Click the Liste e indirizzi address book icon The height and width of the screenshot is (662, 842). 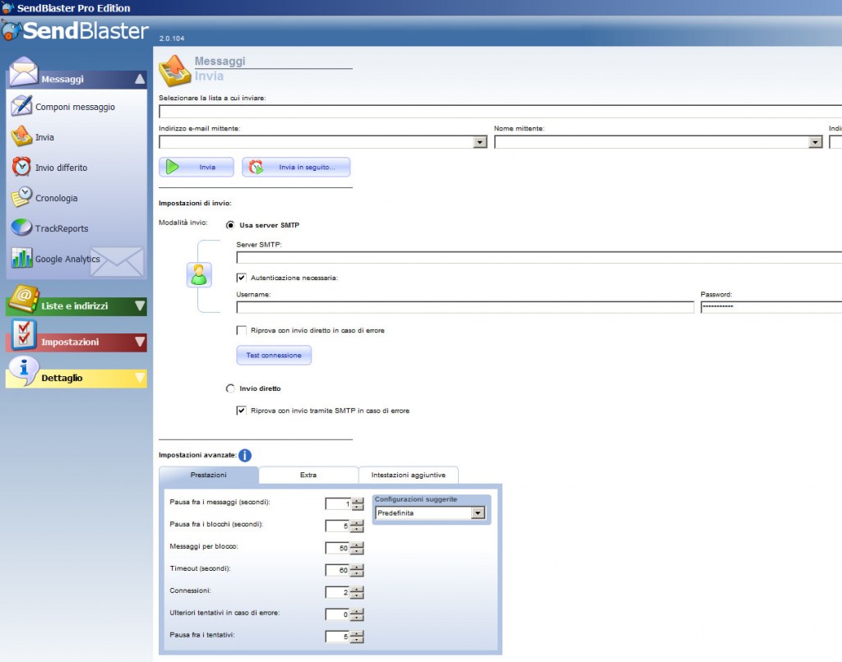tap(24, 298)
